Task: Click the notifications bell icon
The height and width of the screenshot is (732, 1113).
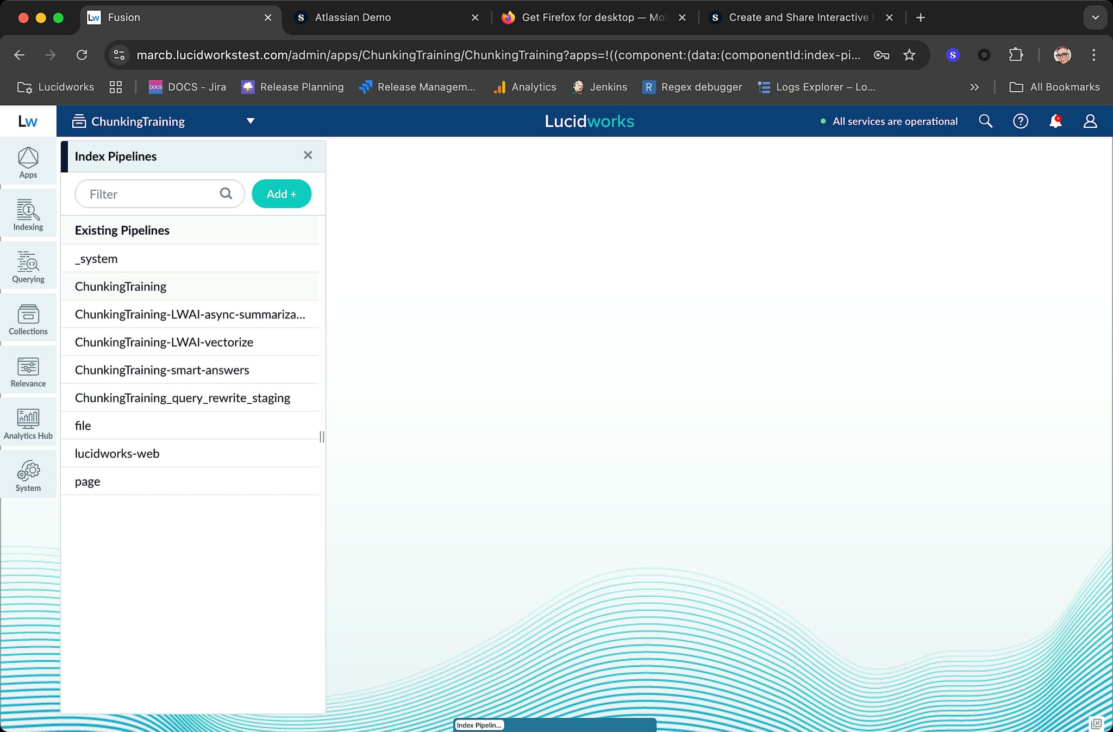Action: tap(1055, 121)
